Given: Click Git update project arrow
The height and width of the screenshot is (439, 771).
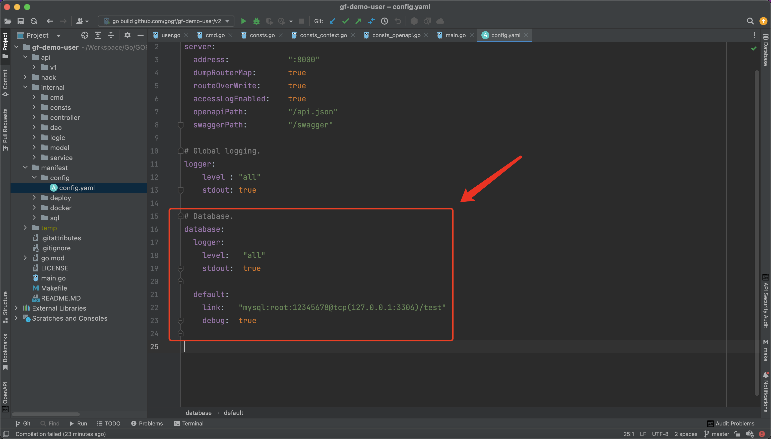Looking at the screenshot, I should [x=332, y=21].
